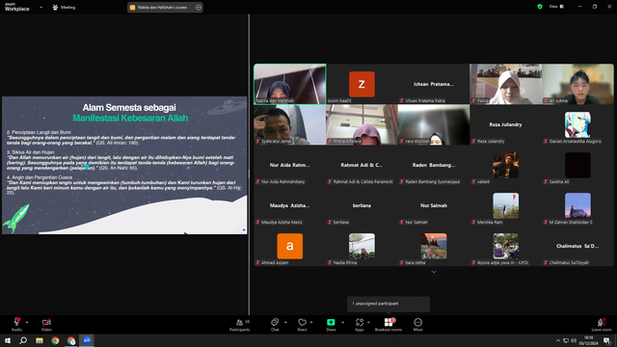Image resolution: width=617 pixels, height=347 pixels.
Task: Open the taskbar clock and date
Action: tap(589, 340)
